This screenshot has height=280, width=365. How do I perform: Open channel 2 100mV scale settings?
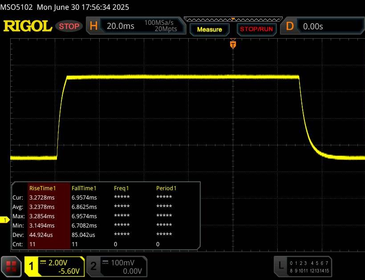[122, 263]
